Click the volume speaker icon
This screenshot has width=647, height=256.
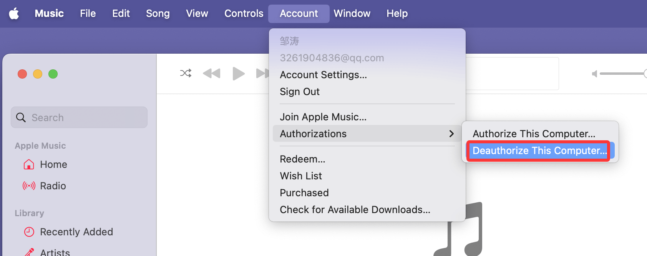[594, 74]
